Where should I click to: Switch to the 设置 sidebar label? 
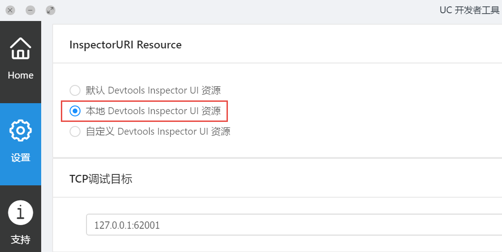click(x=21, y=158)
